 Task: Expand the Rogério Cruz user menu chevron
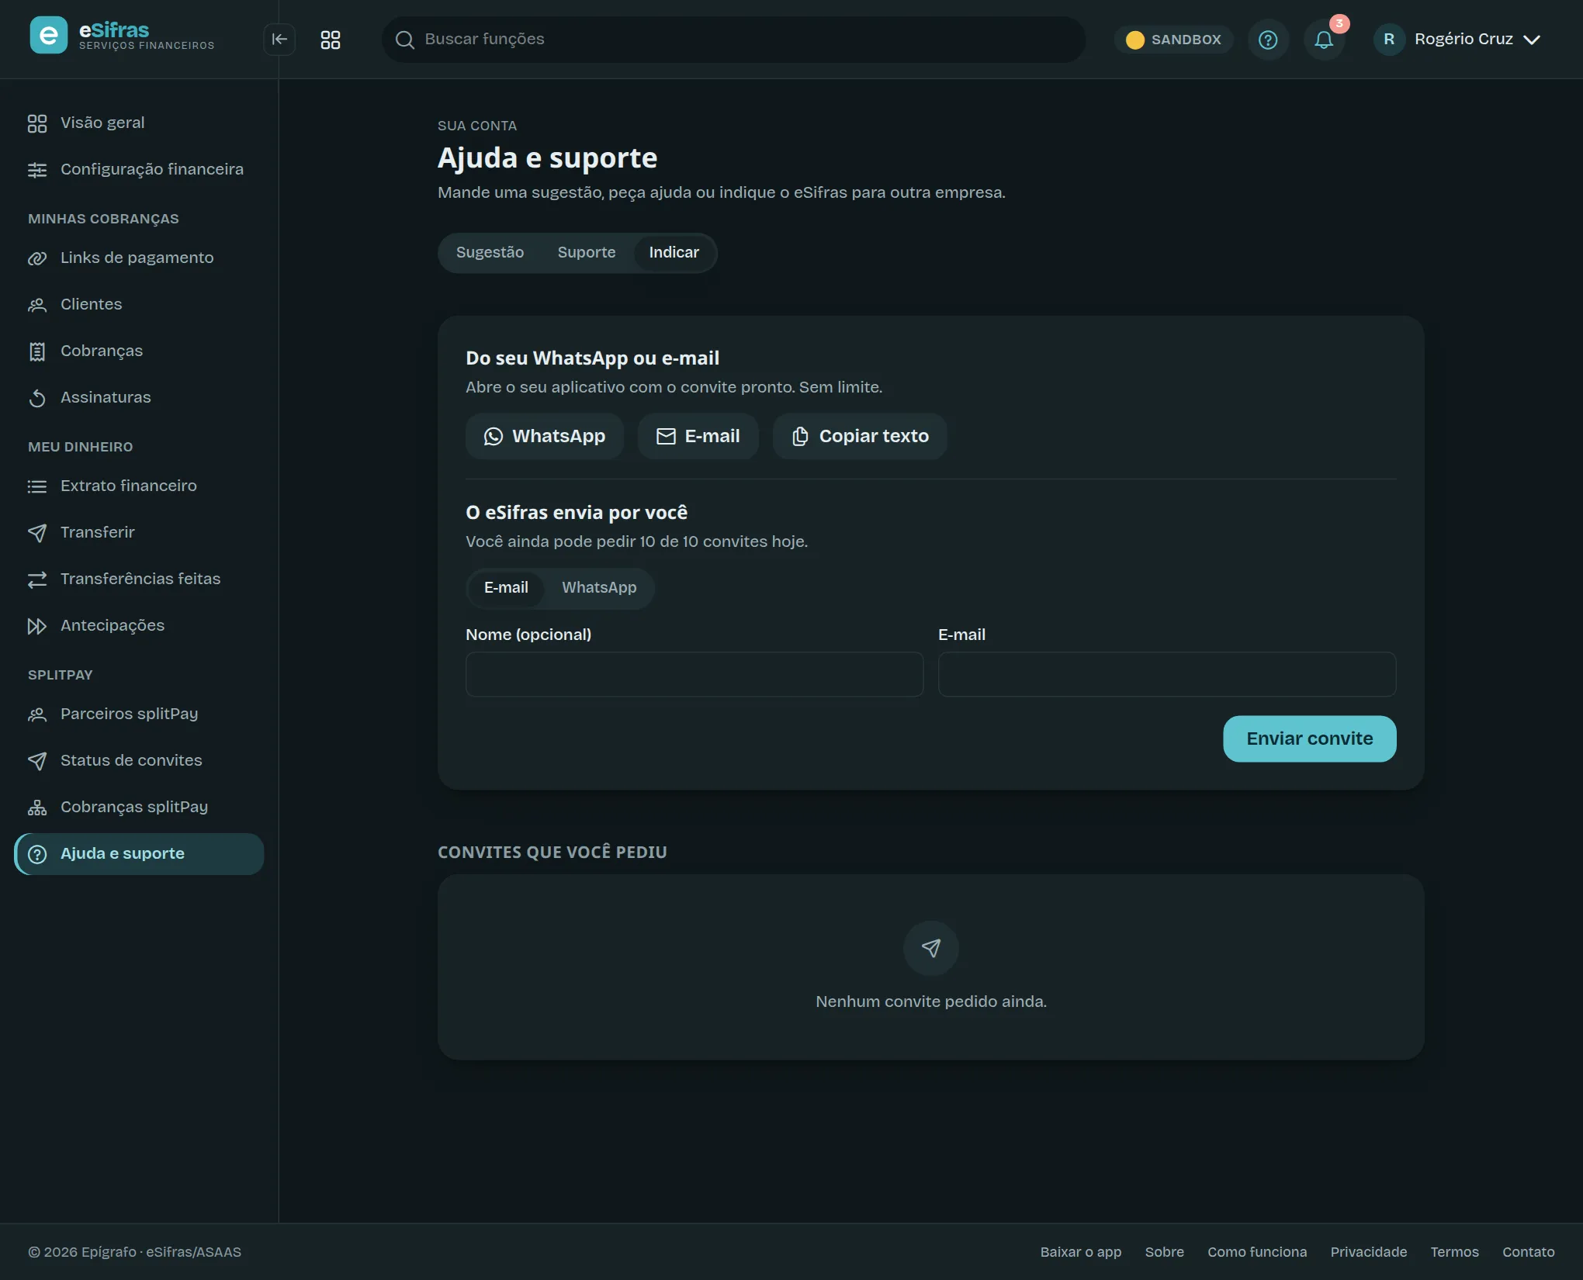pos(1532,40)
